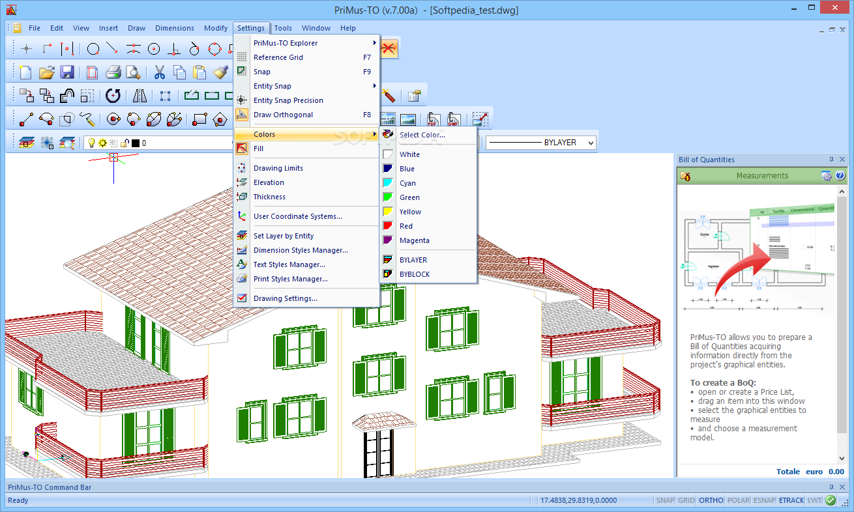854x512 pixels.
Task: Expand the Entity Snap submenu
Action: (x=306, y=86)
